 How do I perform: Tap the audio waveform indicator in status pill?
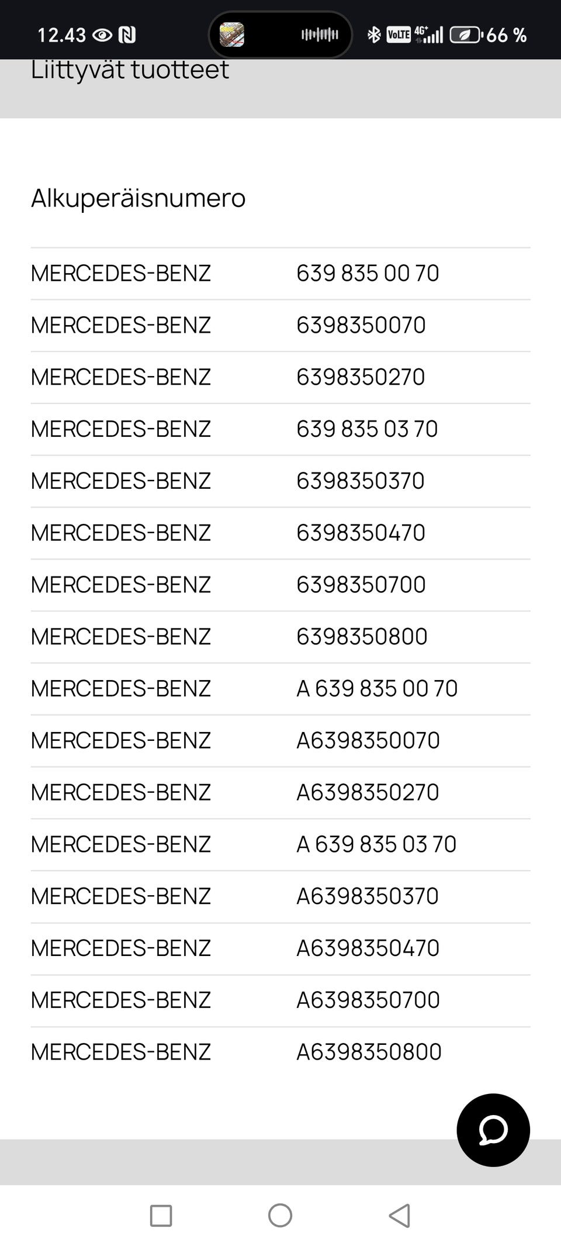coord(320,35)
